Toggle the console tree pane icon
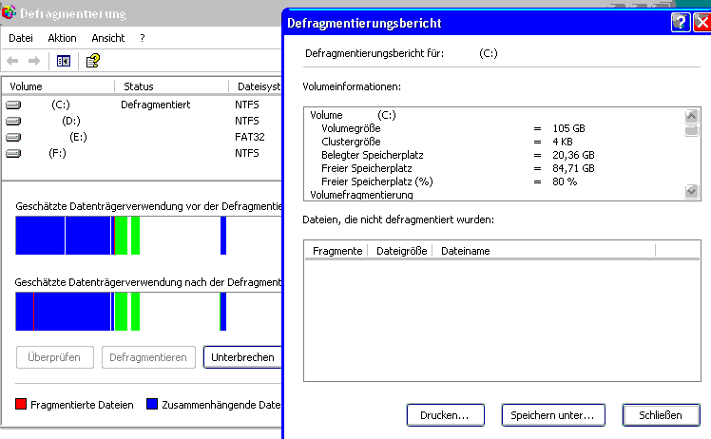The height and width of the screenshot is (439, 711). [x=64, y=61]
